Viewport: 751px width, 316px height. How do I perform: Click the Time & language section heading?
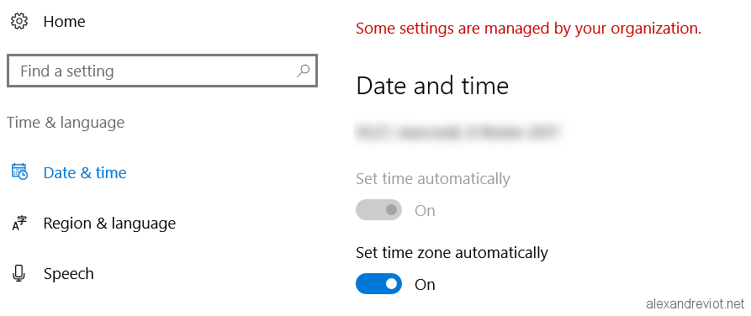66,123
